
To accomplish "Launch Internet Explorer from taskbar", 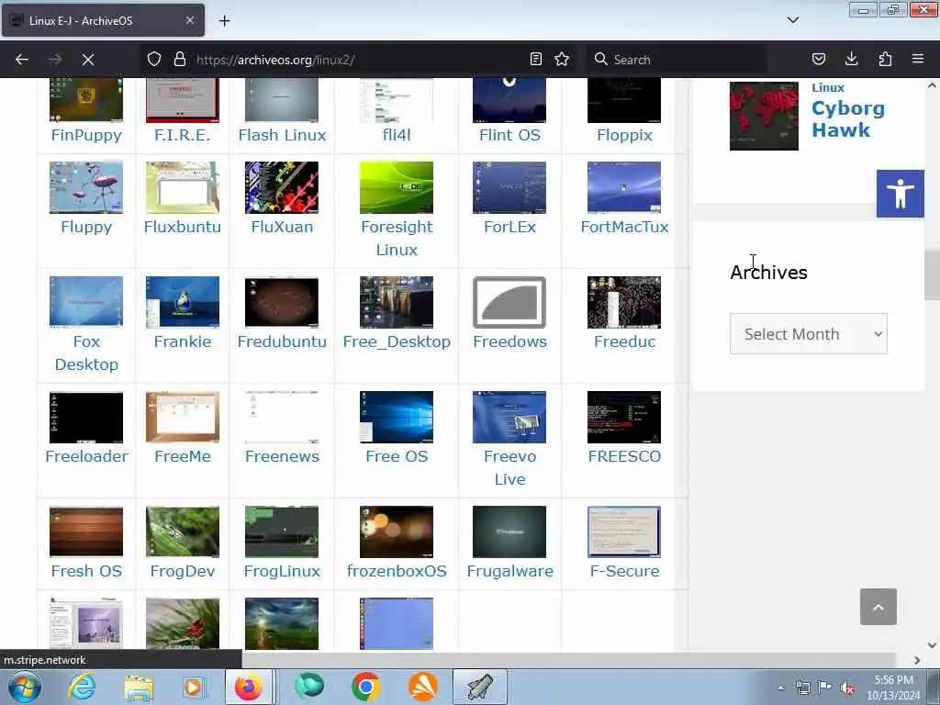I will [x=82, y=687].
